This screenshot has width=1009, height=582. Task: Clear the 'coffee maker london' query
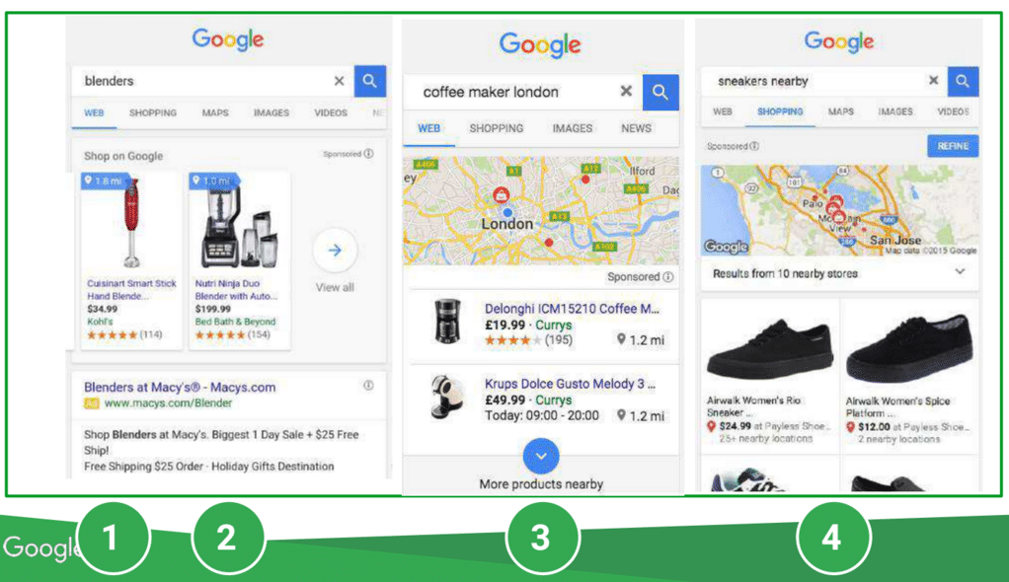tap(626, 92)
